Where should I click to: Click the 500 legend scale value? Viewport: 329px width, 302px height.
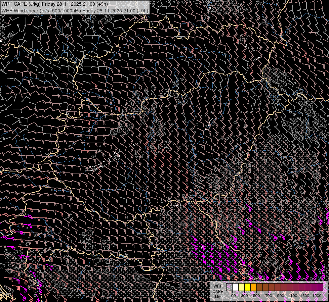(x=256, y=296)
